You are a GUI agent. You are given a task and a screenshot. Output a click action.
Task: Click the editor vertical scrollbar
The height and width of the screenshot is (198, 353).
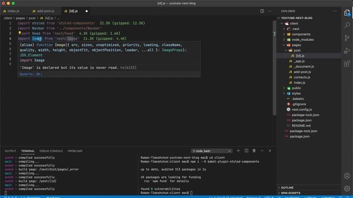coord(274,68)
